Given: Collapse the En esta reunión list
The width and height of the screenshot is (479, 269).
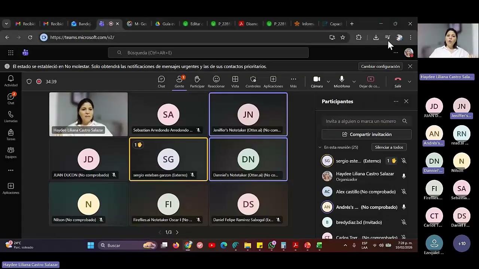Looking at the screenshot, I should [320, 147].
